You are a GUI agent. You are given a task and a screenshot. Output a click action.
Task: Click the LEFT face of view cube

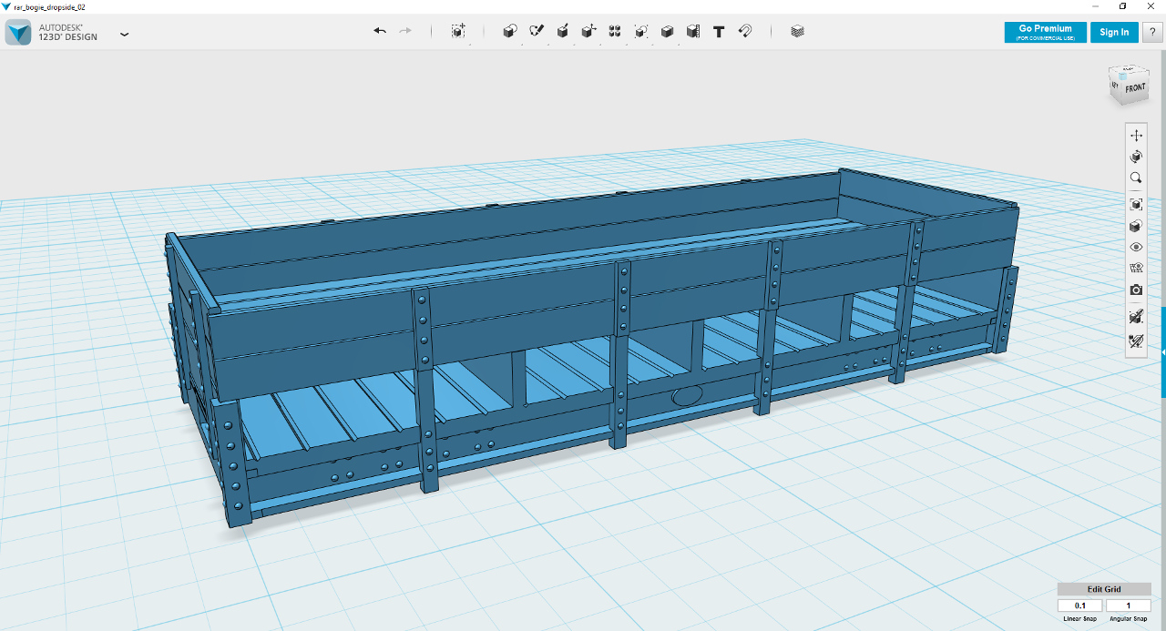(1115, 85)
